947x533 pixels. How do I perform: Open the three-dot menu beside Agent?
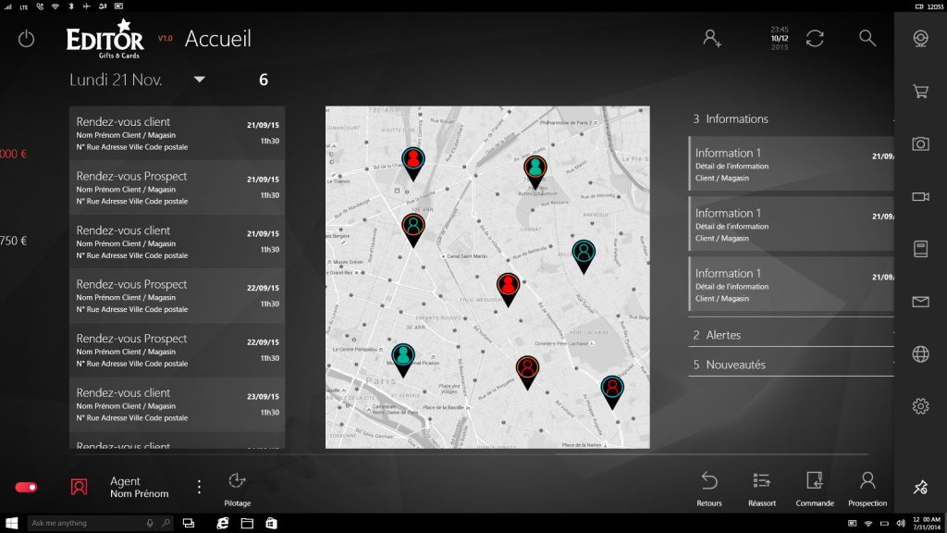[199, 487]
